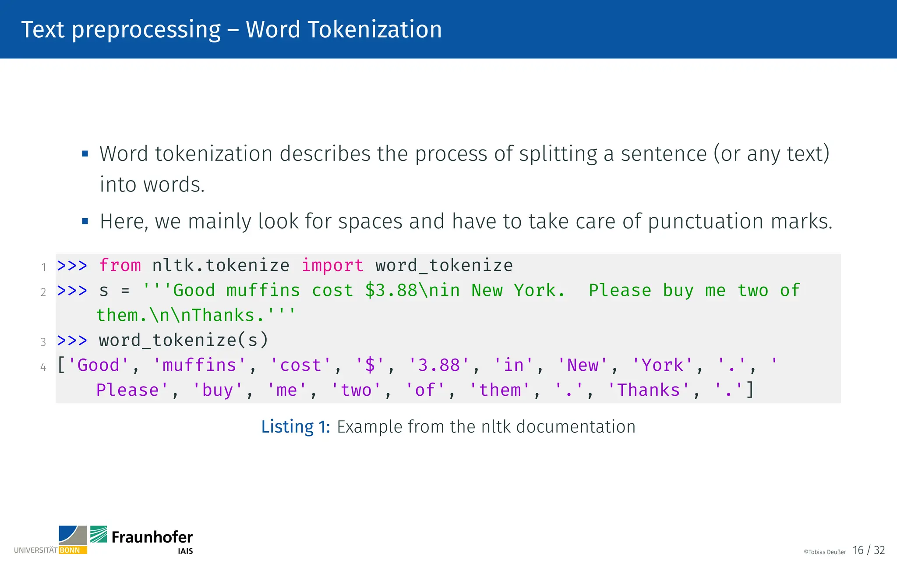Click the 16 / 32 page counter
The height and width of the screenshot is (561, 897).
click(x=869, y=550)
